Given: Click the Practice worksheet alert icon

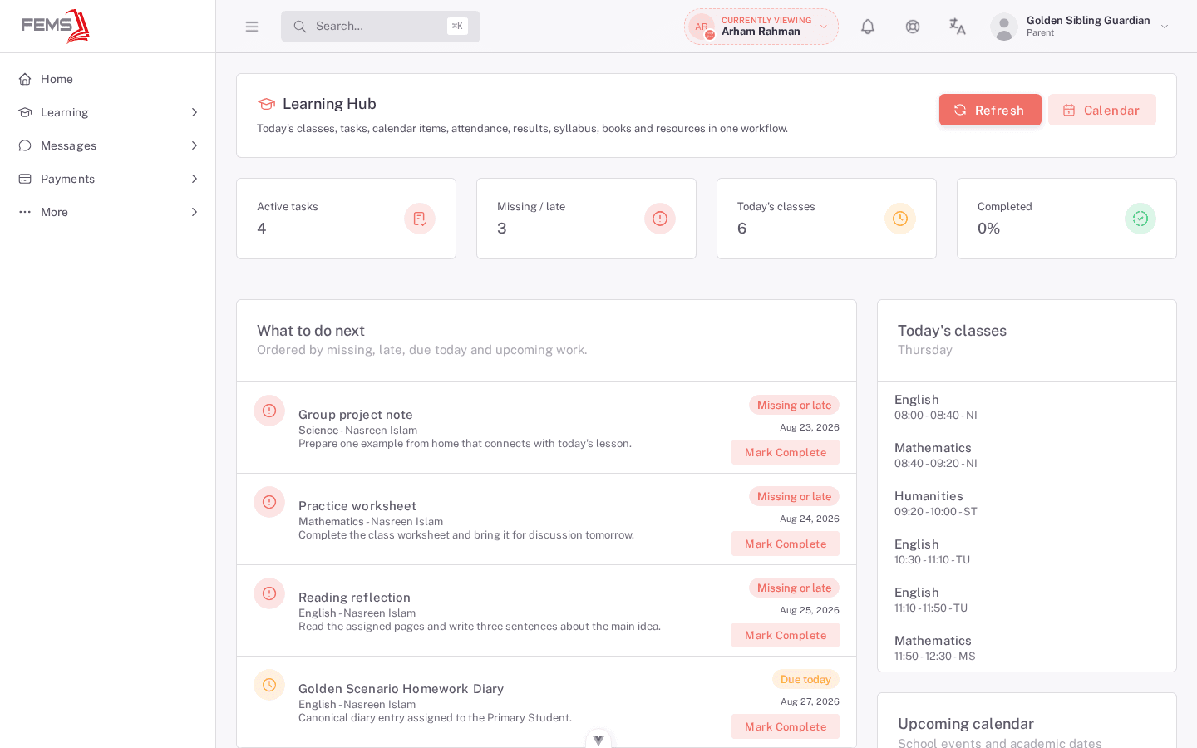Looking at the screenshot, I should [x=269, y=502].
